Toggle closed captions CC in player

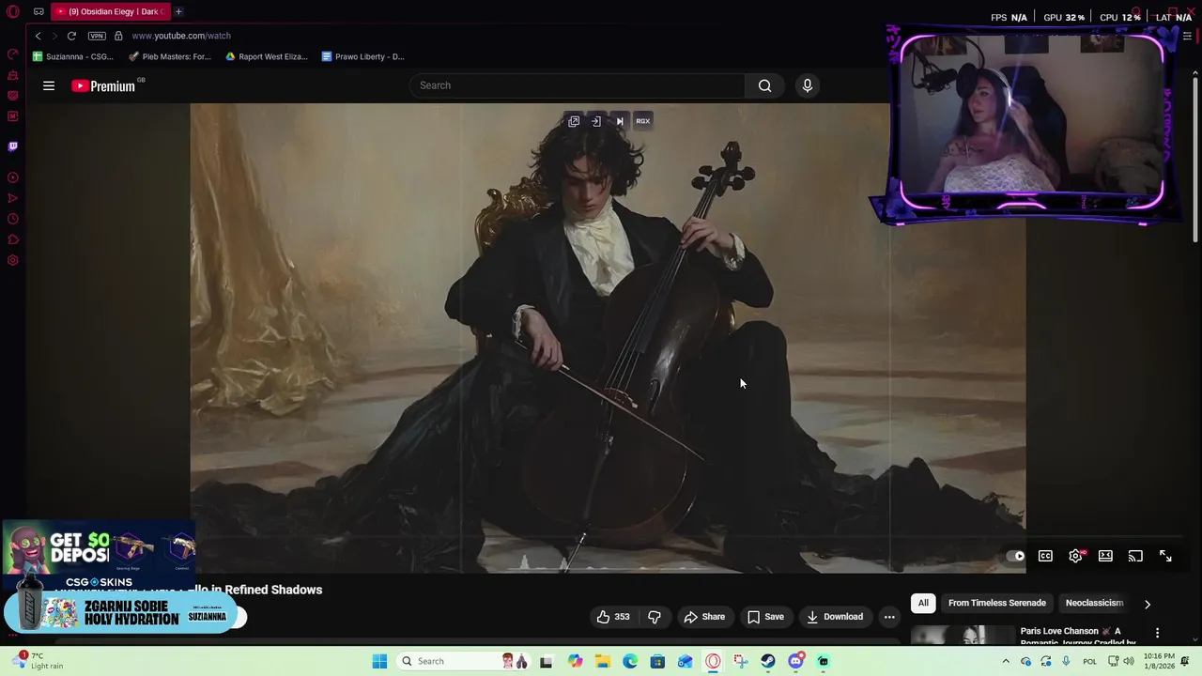tap(1045, 556)
